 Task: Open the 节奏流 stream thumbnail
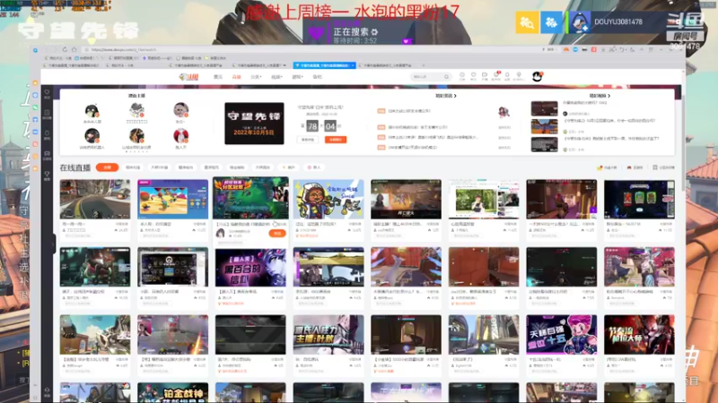click(639, 334)
